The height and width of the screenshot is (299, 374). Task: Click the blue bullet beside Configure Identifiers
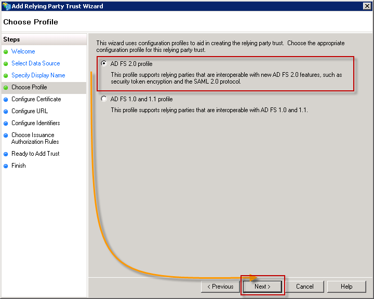click(x=6, y=124)
